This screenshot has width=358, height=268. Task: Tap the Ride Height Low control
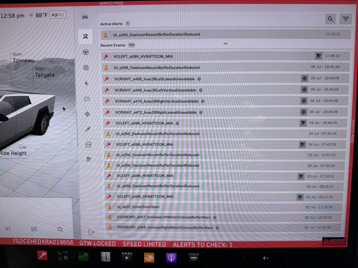pyautogui.click(x=13, y=151)
